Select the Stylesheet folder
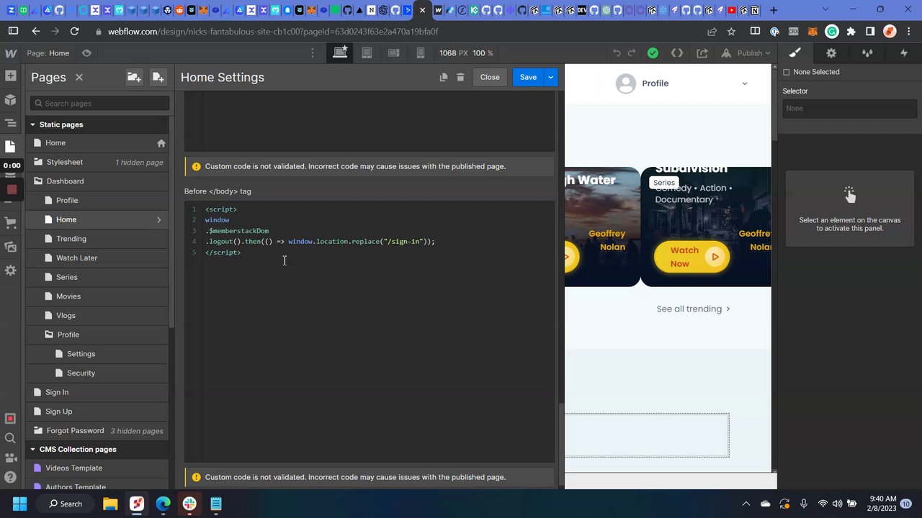Viewport: 922px width, 518px height. (98, 162)
